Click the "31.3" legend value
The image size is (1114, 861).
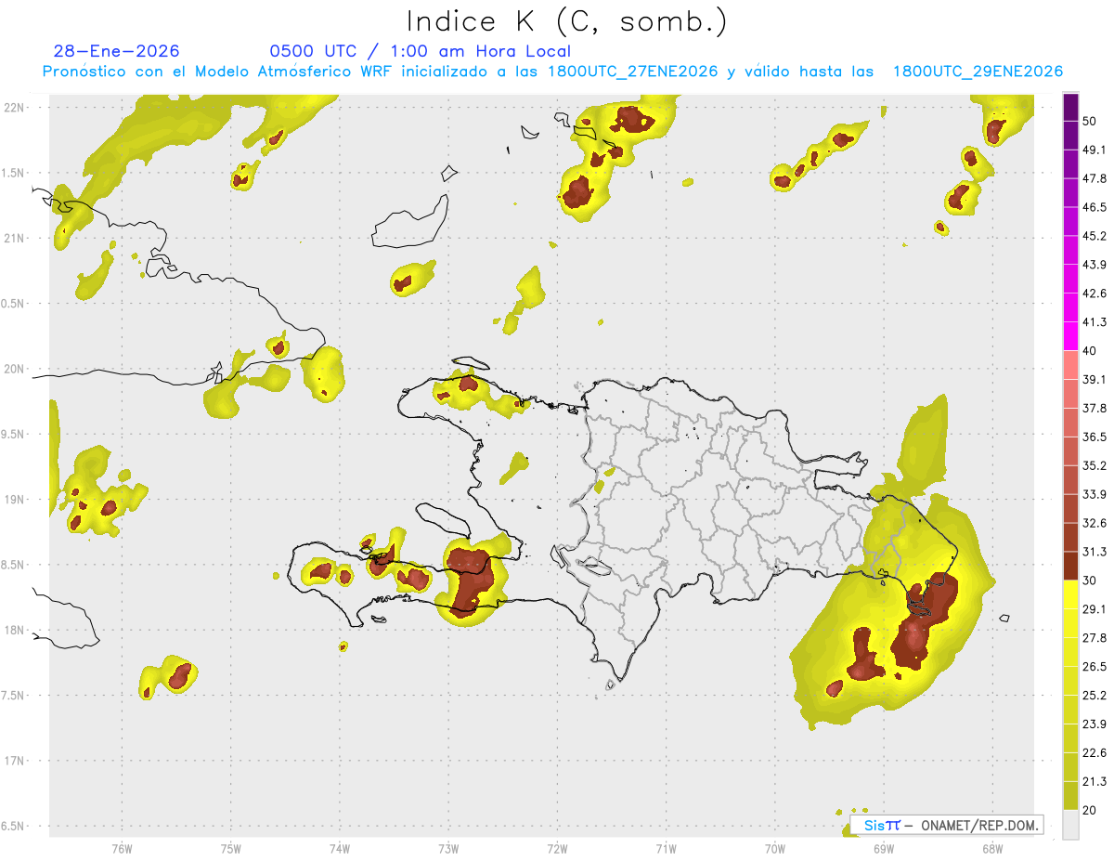coord(1094,552)
